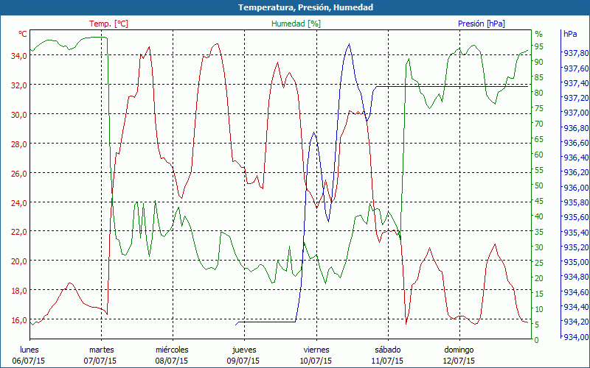Click the chart title "Temperatura, Presión, Humedad"
590x368 pixels.
295,7
